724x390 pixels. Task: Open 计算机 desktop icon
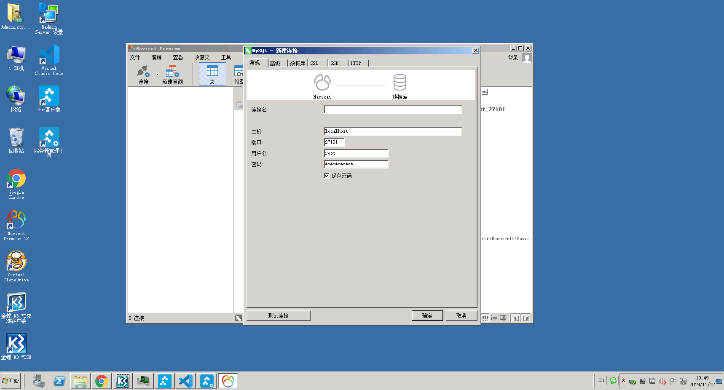coord(16,58)
